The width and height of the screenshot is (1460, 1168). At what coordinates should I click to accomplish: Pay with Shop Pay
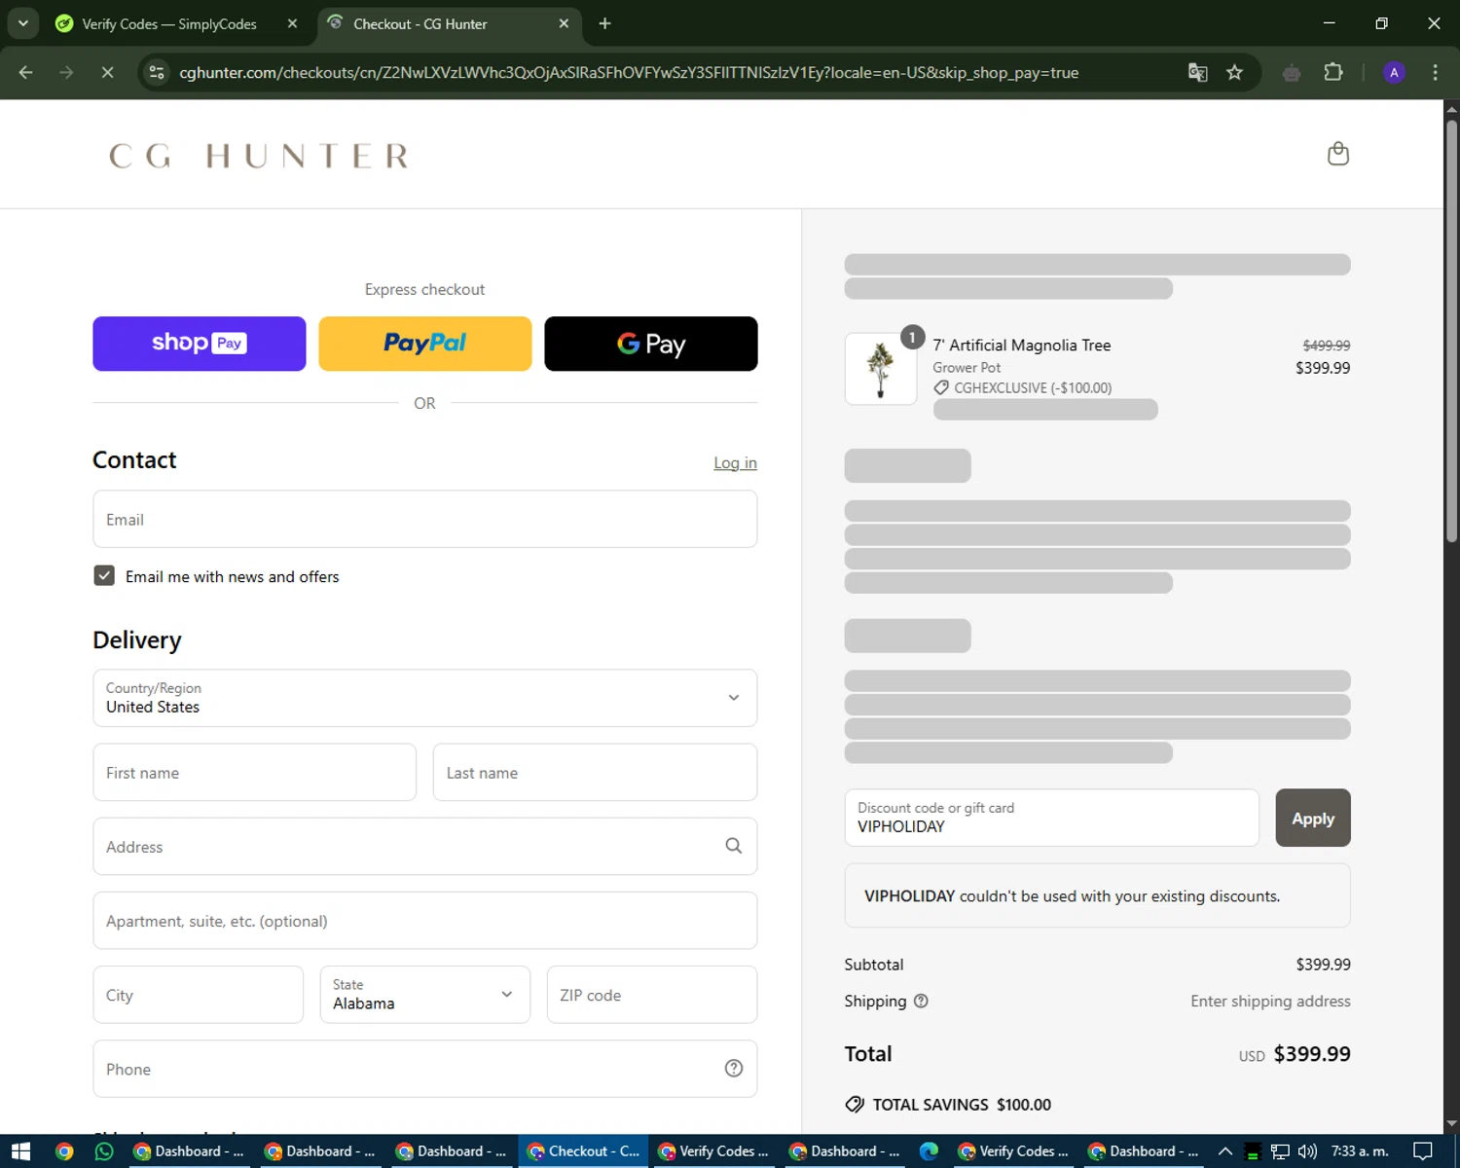tap(199, 344)
